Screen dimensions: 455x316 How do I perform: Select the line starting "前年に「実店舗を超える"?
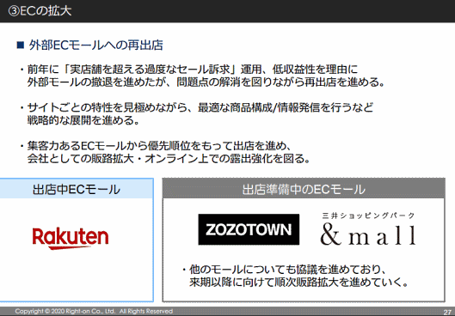[193, 70]
